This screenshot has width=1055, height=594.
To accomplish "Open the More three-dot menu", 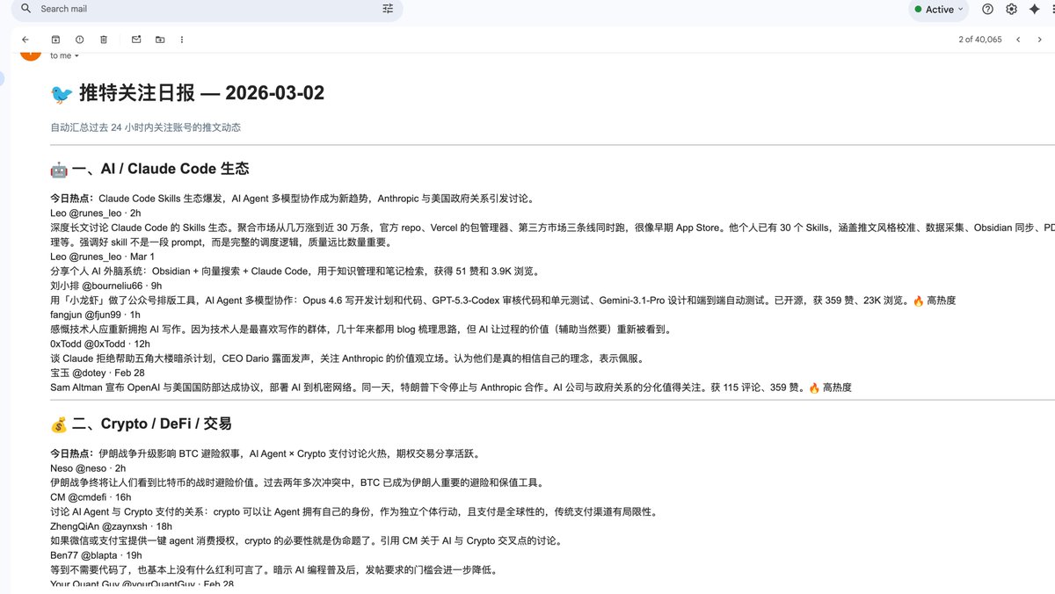I will [x=182, y=40].
